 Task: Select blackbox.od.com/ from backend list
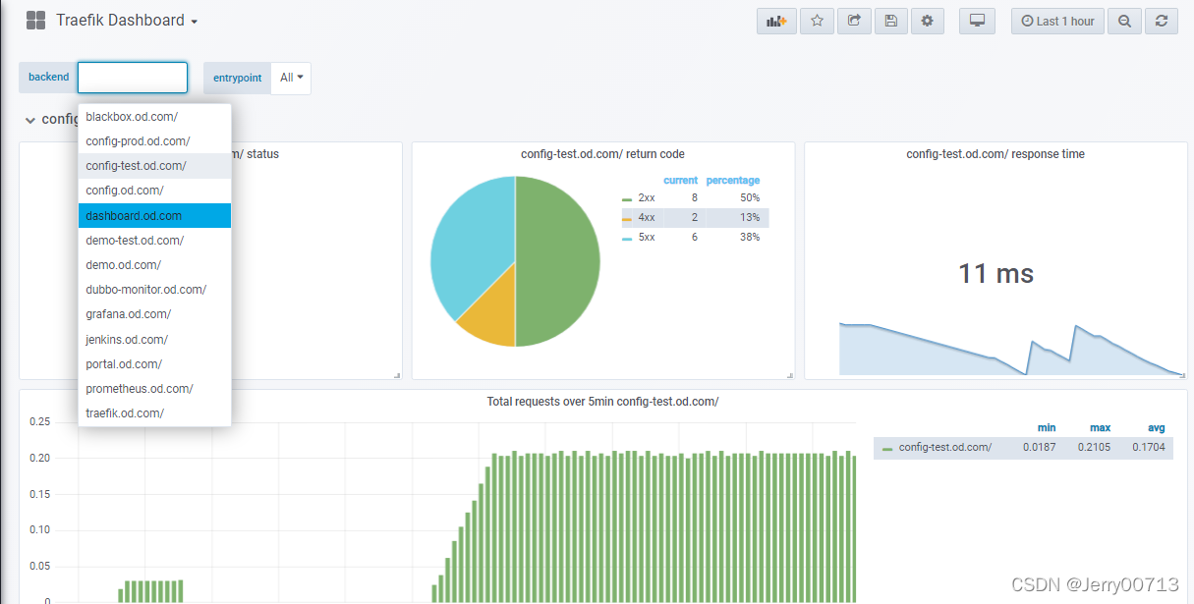(x=154, y=117)
